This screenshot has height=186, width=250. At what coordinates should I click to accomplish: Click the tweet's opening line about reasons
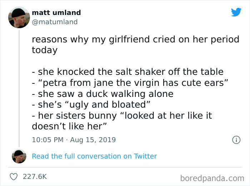[135, 39]
